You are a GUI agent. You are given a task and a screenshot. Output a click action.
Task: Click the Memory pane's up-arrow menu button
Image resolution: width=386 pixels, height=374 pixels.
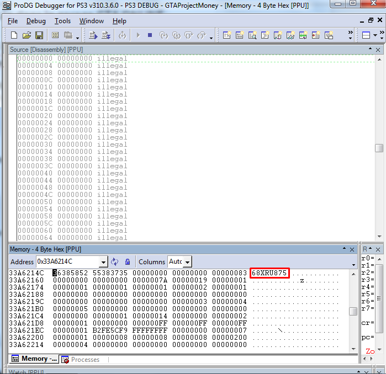(344, 249)
